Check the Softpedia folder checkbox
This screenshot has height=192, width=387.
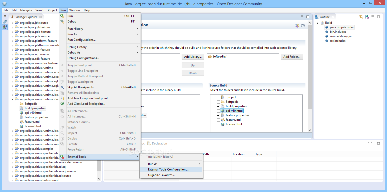click(218, 102)
